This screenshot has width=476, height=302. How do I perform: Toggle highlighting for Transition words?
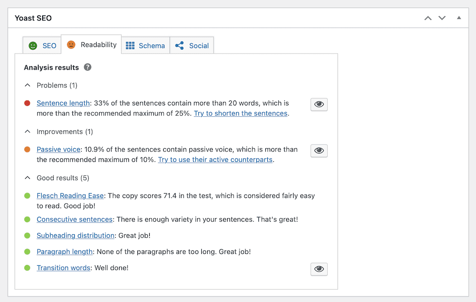319,269
